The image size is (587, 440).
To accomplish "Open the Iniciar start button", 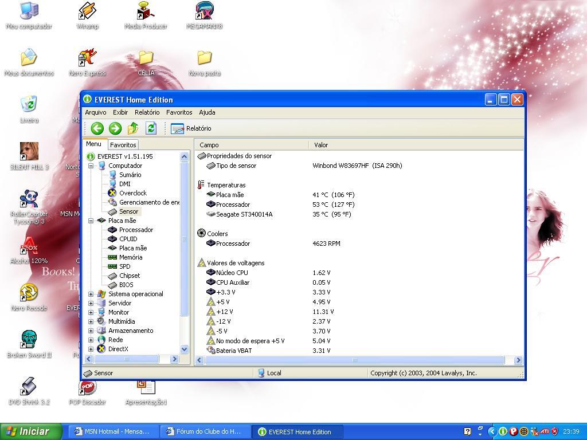I will click(x=31, y=431).
